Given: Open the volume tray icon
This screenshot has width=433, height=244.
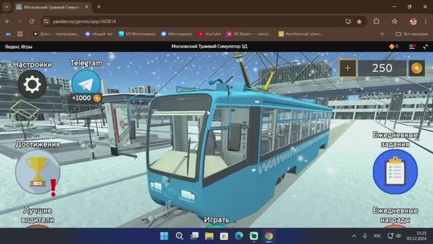Looking at the screenshot, I should 398,236.
